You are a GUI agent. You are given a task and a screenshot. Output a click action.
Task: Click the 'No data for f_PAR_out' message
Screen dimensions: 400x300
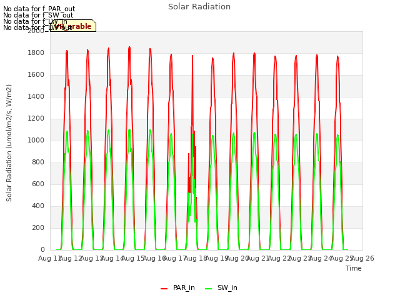pos(39,9)
